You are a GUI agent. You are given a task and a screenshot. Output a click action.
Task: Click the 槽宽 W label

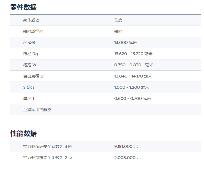pyautogui.click(x=30, y=65)
